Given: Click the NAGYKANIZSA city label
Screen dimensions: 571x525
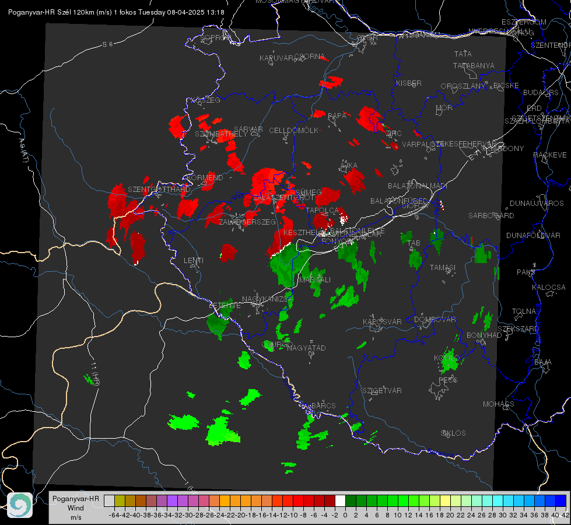Looking at the screenshot, I should (x=267, y=299).
